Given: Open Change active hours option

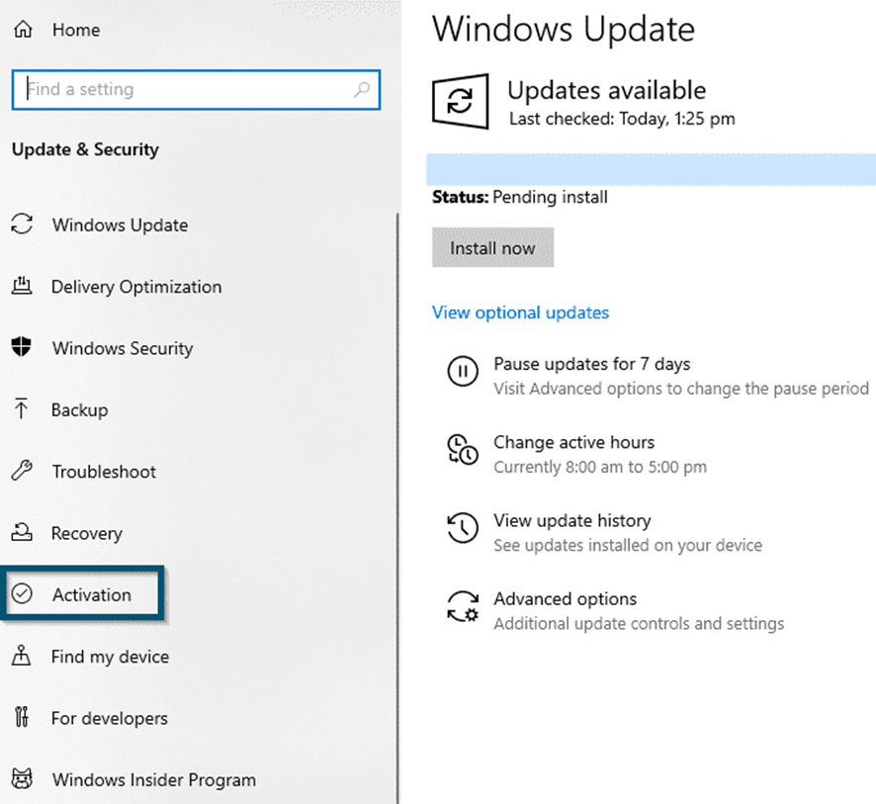Looking at the screenshot, I should pos(573,442).
